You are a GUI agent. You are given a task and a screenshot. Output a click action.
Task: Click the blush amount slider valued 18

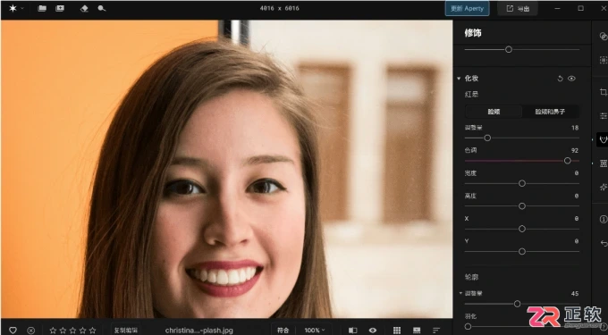[x=522, y=138]
